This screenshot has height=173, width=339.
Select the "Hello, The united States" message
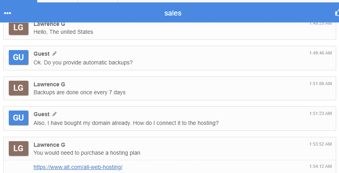coord(63,32)
